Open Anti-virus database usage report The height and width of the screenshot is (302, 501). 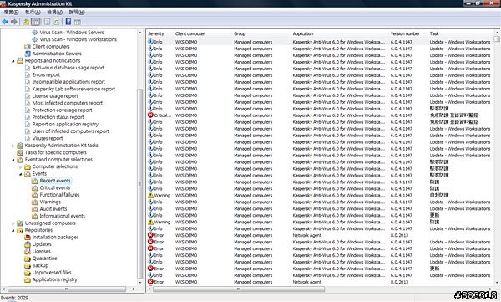coord(68,68)
